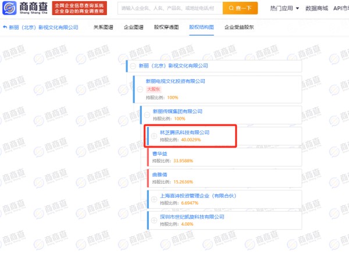Screen dimensions: 349x253
Task: Click the back arrow before the company name
Action: point(5,27)
